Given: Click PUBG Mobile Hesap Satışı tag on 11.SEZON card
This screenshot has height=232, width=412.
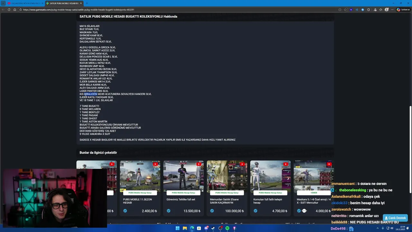Looking at the screenshot, I should tap(140, 193).
